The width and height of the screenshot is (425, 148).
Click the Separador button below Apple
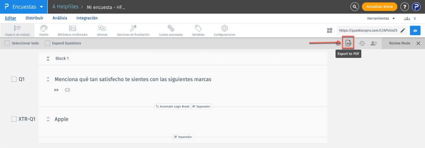coord(183,137)
